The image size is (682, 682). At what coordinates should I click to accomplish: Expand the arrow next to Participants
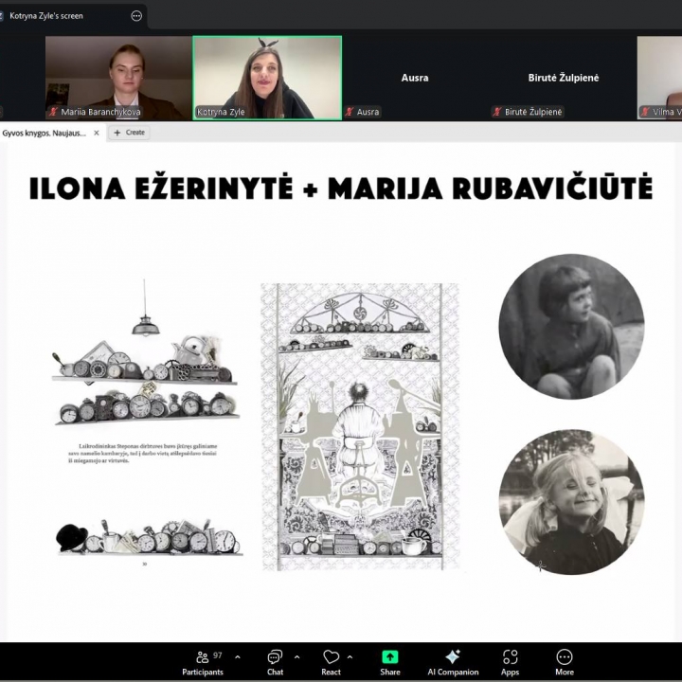pyautogui.click(x=237, y=656)
